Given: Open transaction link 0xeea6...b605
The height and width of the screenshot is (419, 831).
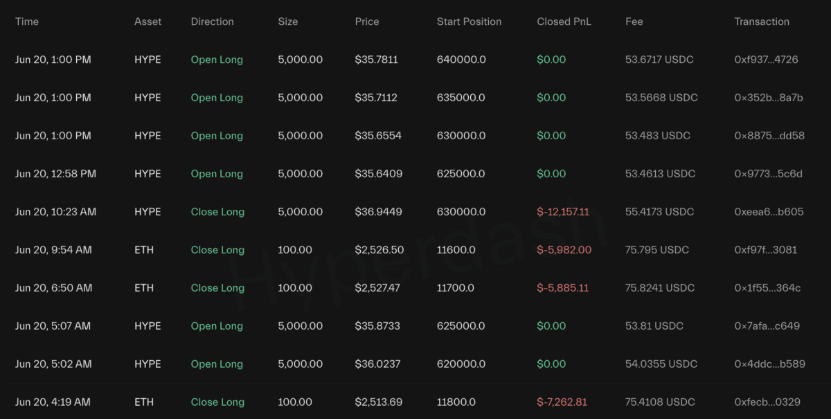Looking at the screenshot, I should [x=769, y=212].
